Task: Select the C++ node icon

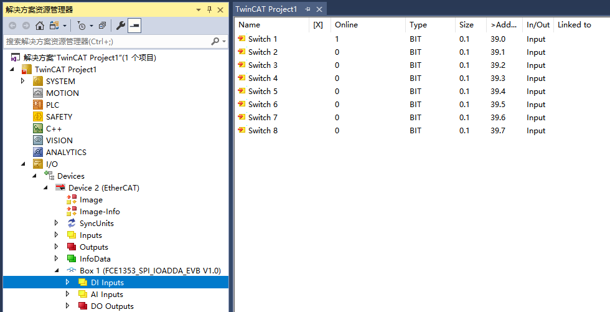Action: 38,128
